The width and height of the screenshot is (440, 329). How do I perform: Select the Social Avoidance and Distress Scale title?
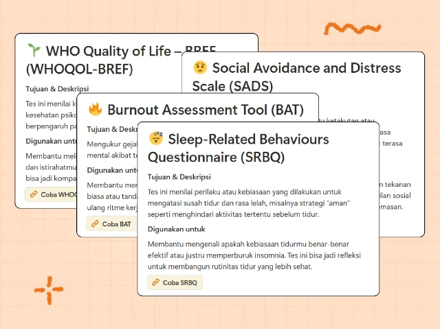point(296,77)
